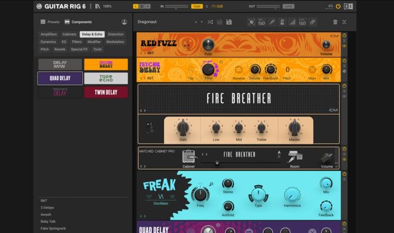Screen dimensions: 394x233
Task: Open the Guitar Rig main menu dots
Action: click(91, 6)
